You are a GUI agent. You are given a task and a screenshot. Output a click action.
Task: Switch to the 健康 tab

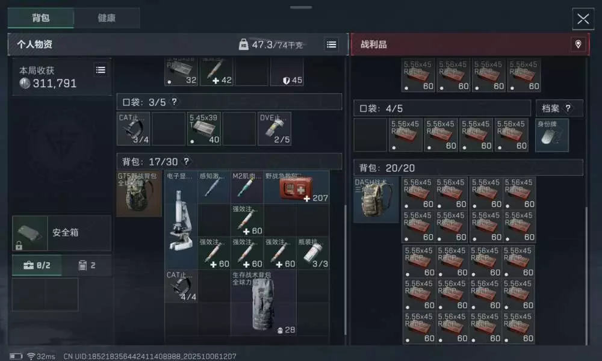(x=107, y=18)
